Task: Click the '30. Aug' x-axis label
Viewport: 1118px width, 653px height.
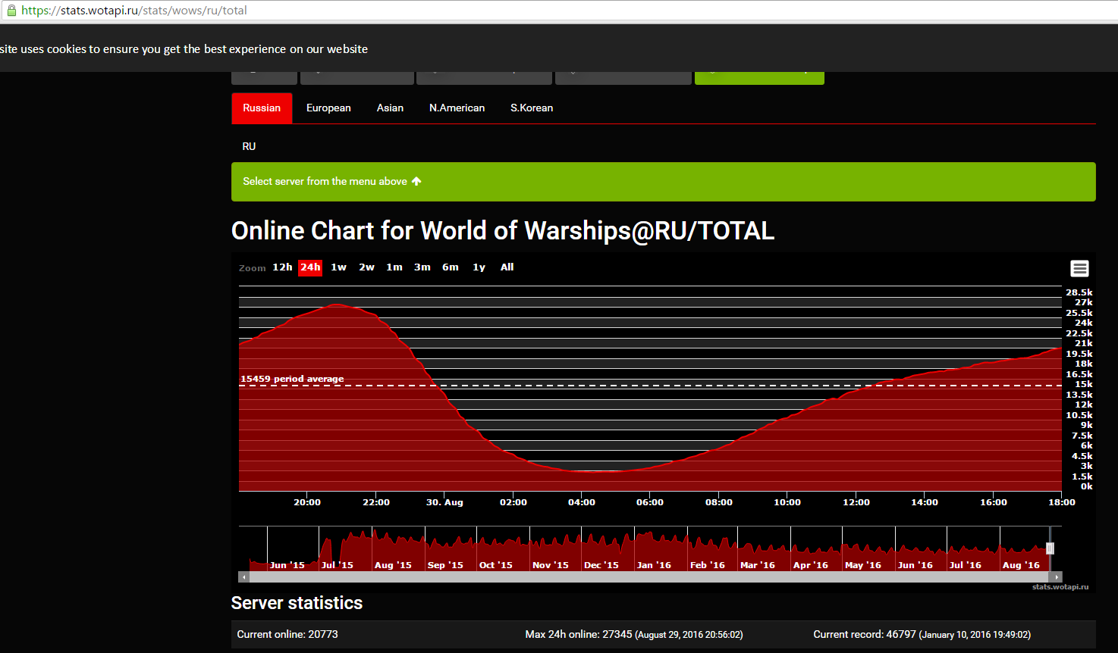Action: (444, 502)
